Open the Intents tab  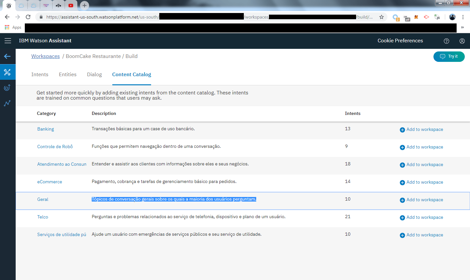click(40, 75)
